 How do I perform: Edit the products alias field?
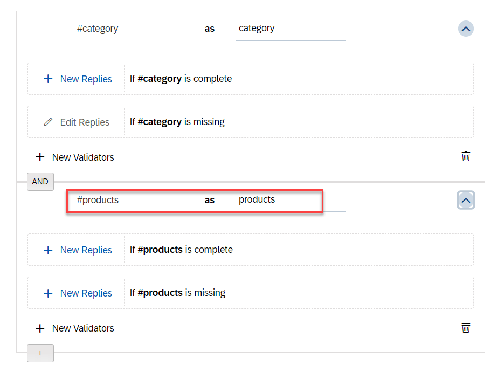tap(291, 200)
